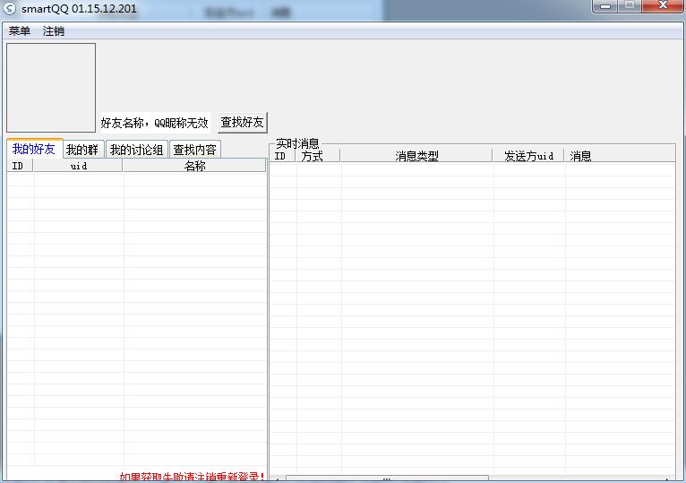Screen dimensions: 686x483
Task: Click the smartQQ title bar icon
Action: (10, 8)
